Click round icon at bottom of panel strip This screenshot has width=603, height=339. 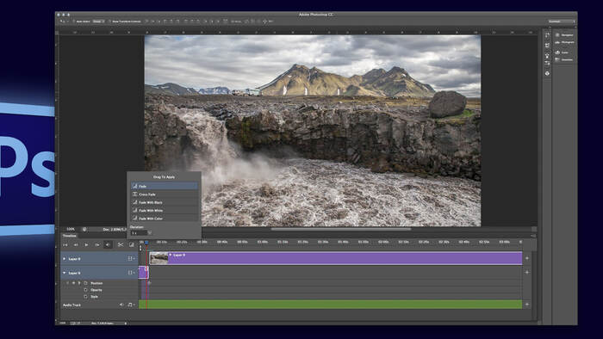point(547,73)
